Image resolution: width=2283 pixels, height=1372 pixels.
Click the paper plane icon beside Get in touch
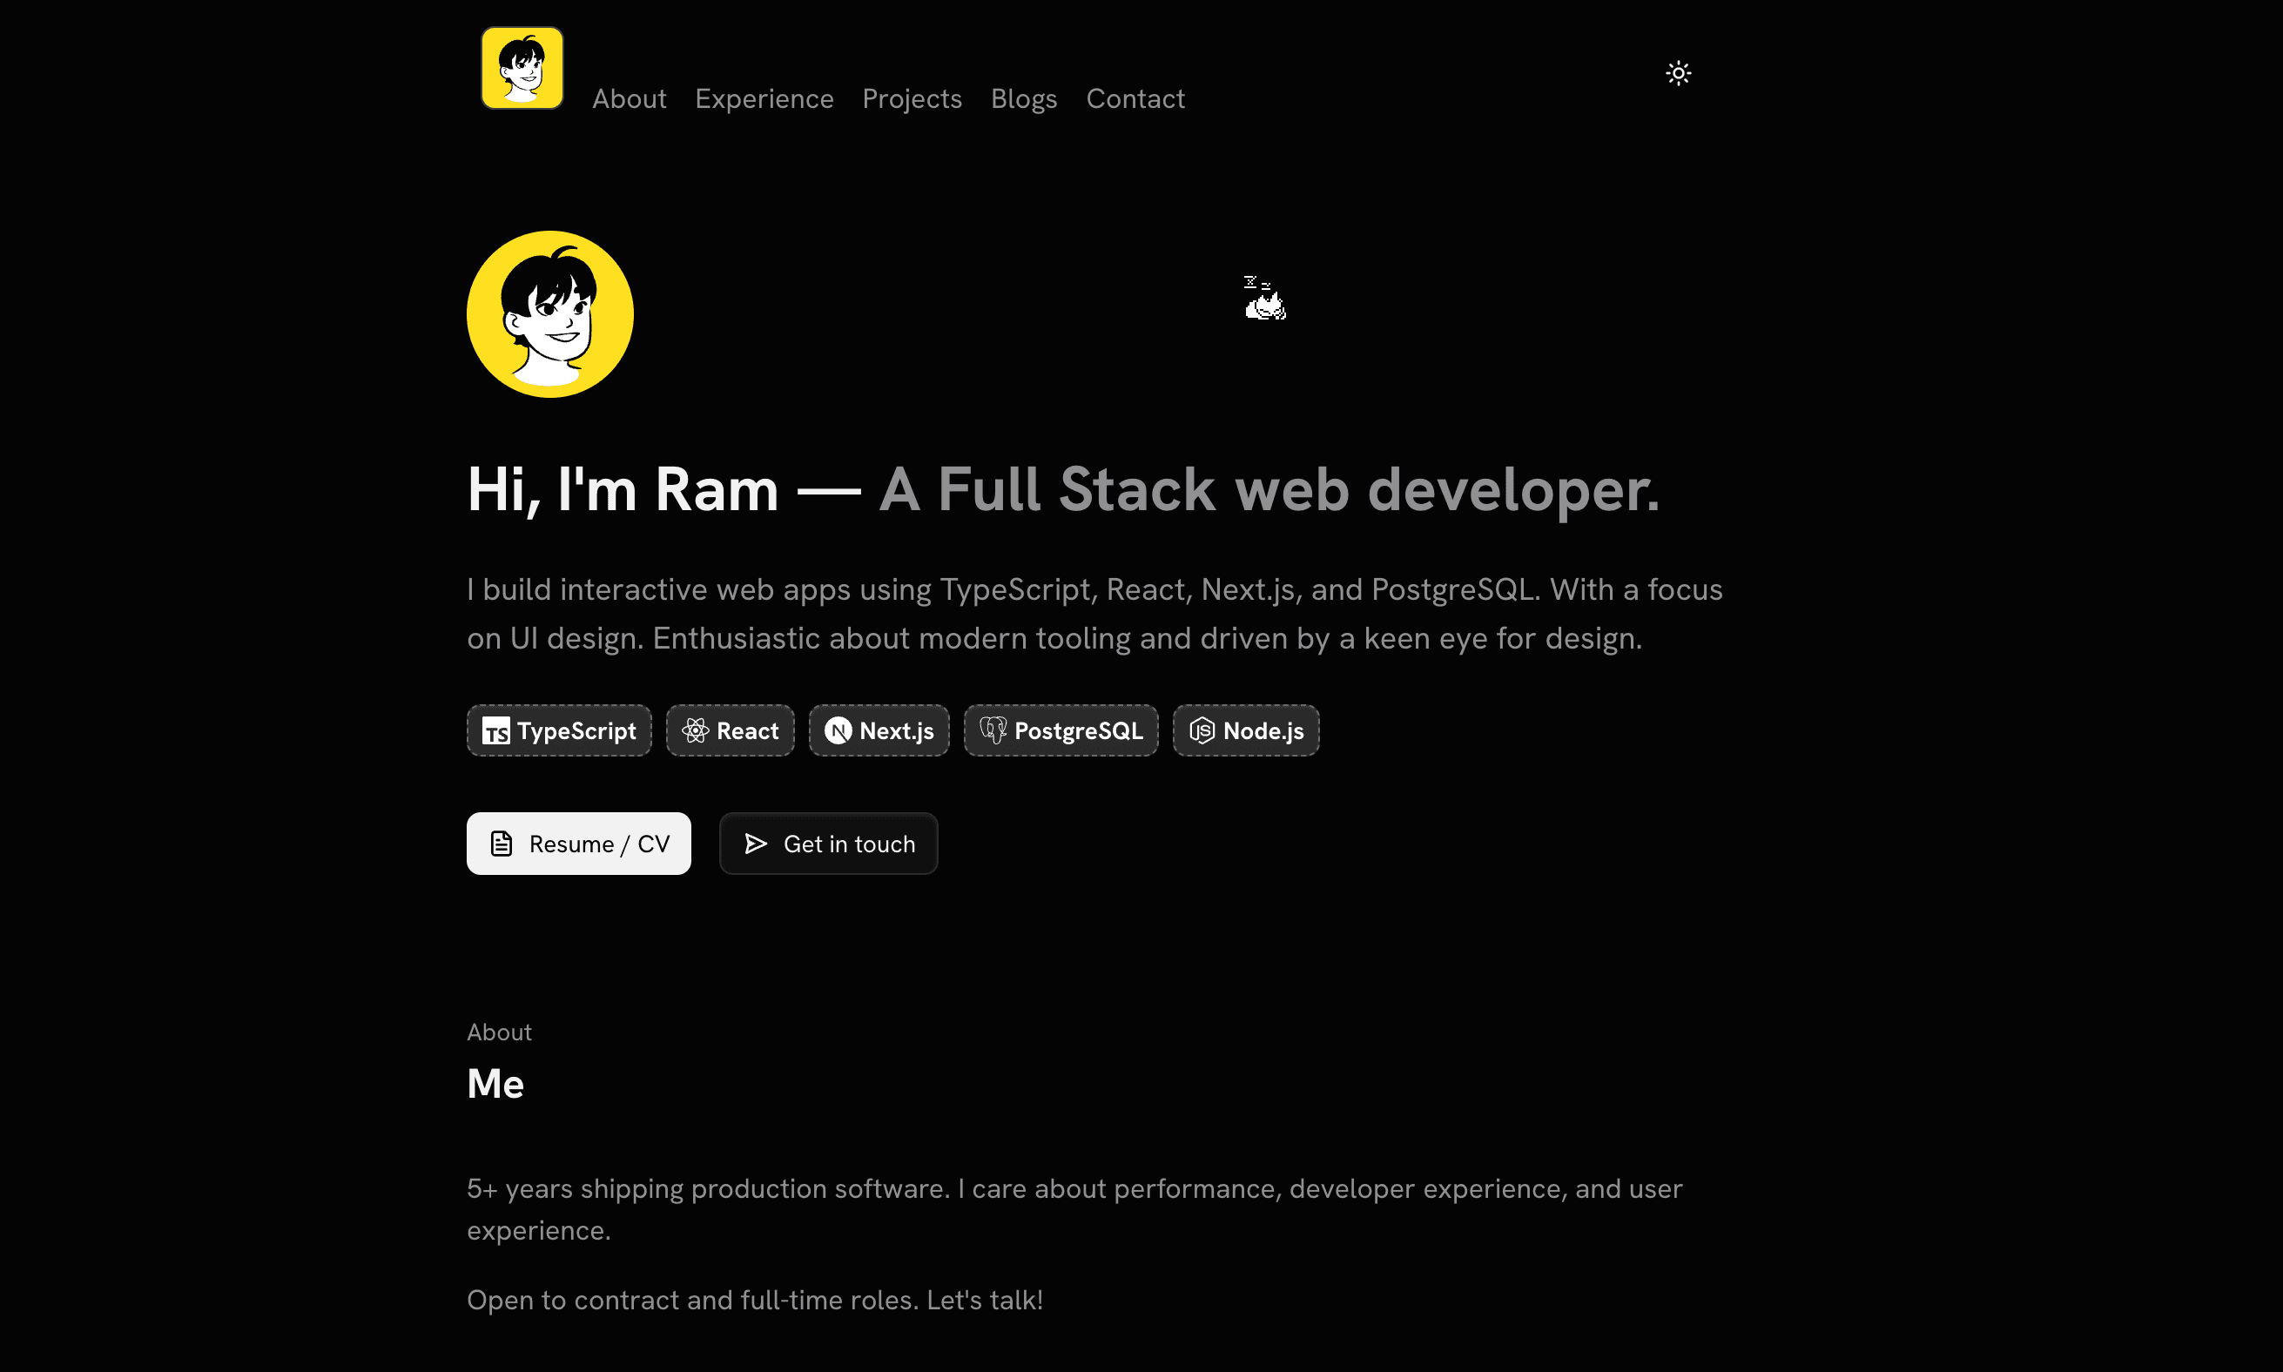point(756,844)
